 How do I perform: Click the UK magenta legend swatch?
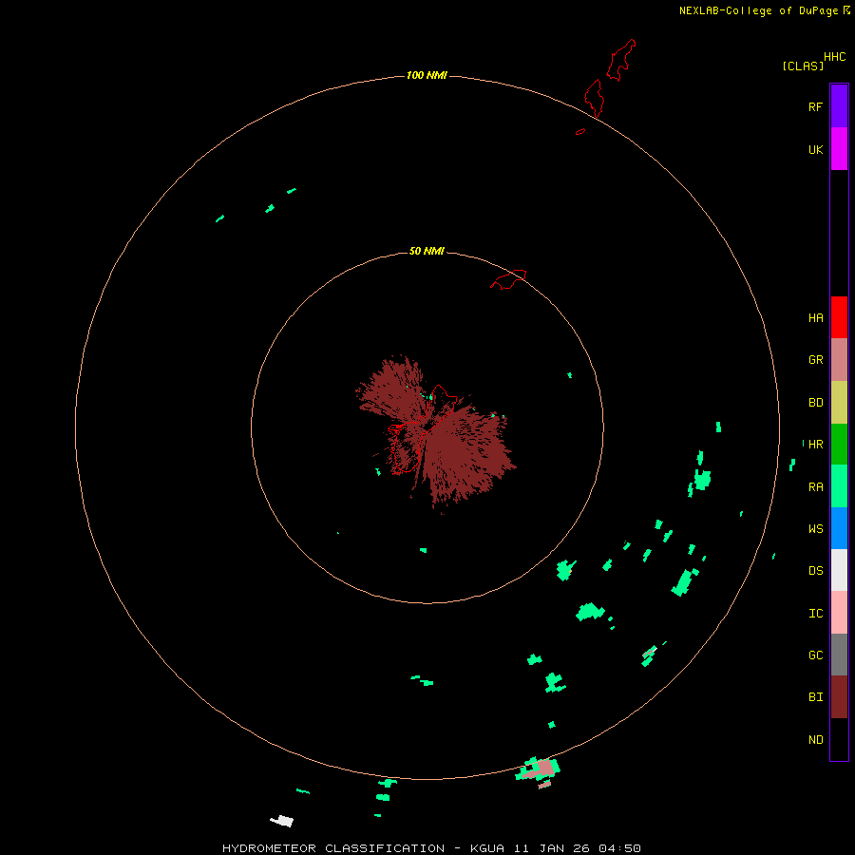839,149
